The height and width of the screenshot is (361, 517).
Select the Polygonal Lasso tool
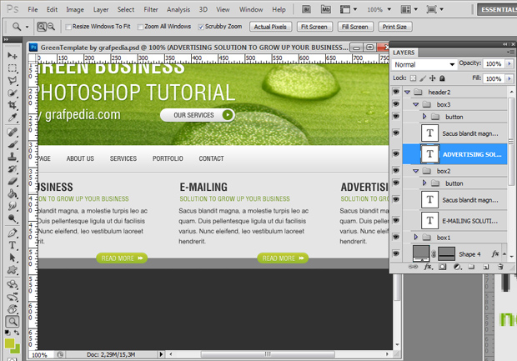[13, 80]
